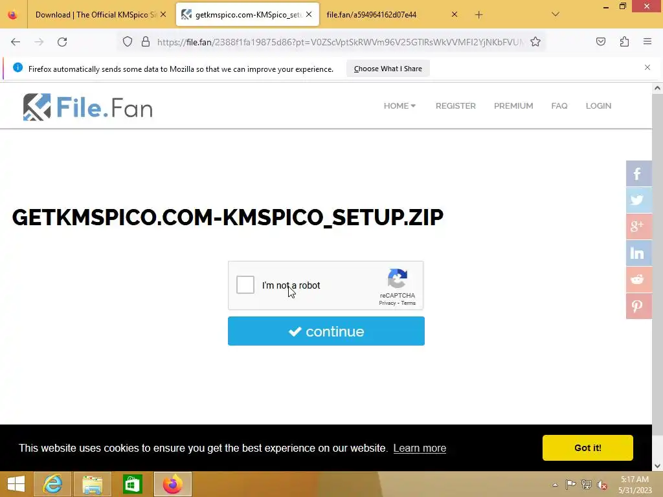Close the Firefox data notification bar
Image resolution: width=663 pixels, height=497 pixels.
[647, 67]
